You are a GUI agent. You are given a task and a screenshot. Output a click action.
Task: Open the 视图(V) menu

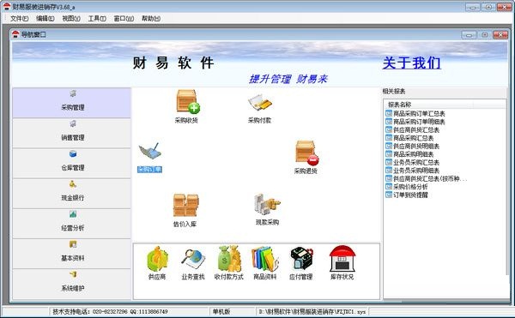pos(71,18)
